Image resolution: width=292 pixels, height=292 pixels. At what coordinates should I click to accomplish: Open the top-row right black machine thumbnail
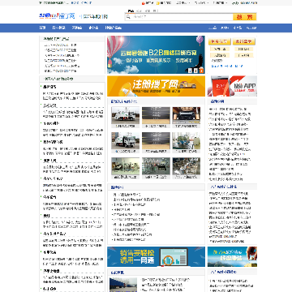point(187,115)
